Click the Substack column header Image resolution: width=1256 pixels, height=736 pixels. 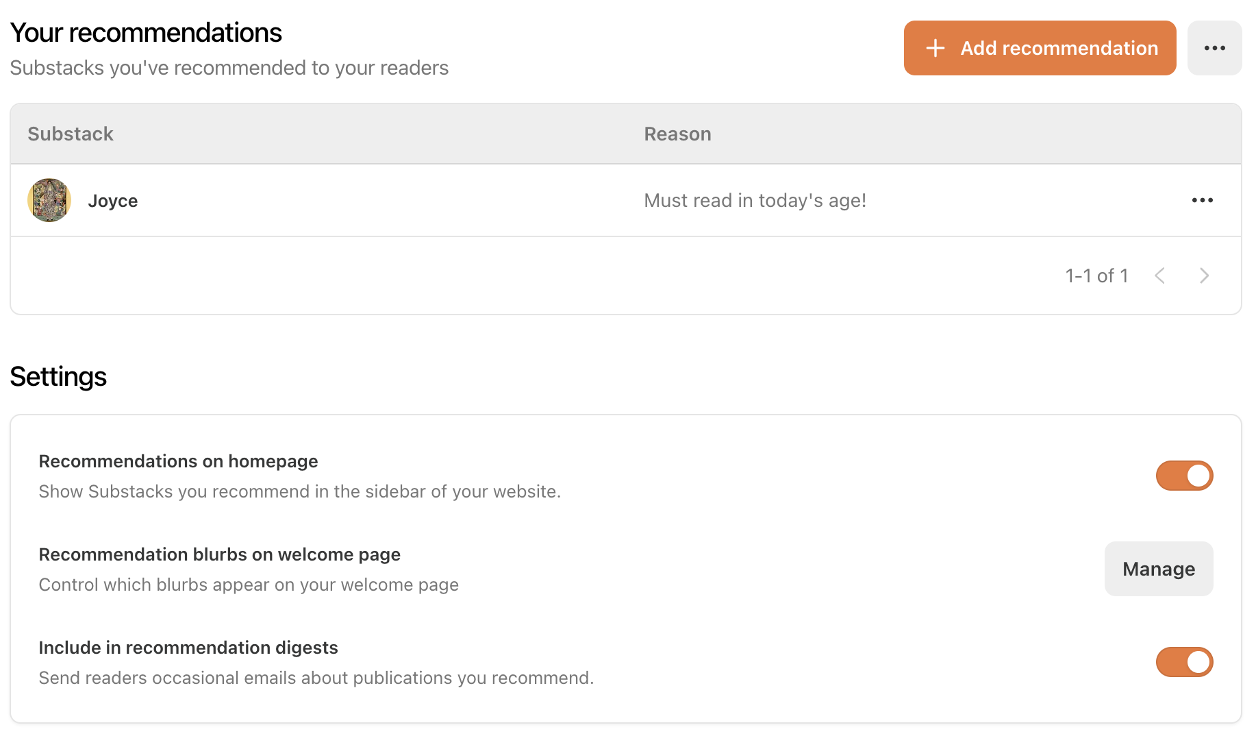pyautogui.click(x=71, y=134)
